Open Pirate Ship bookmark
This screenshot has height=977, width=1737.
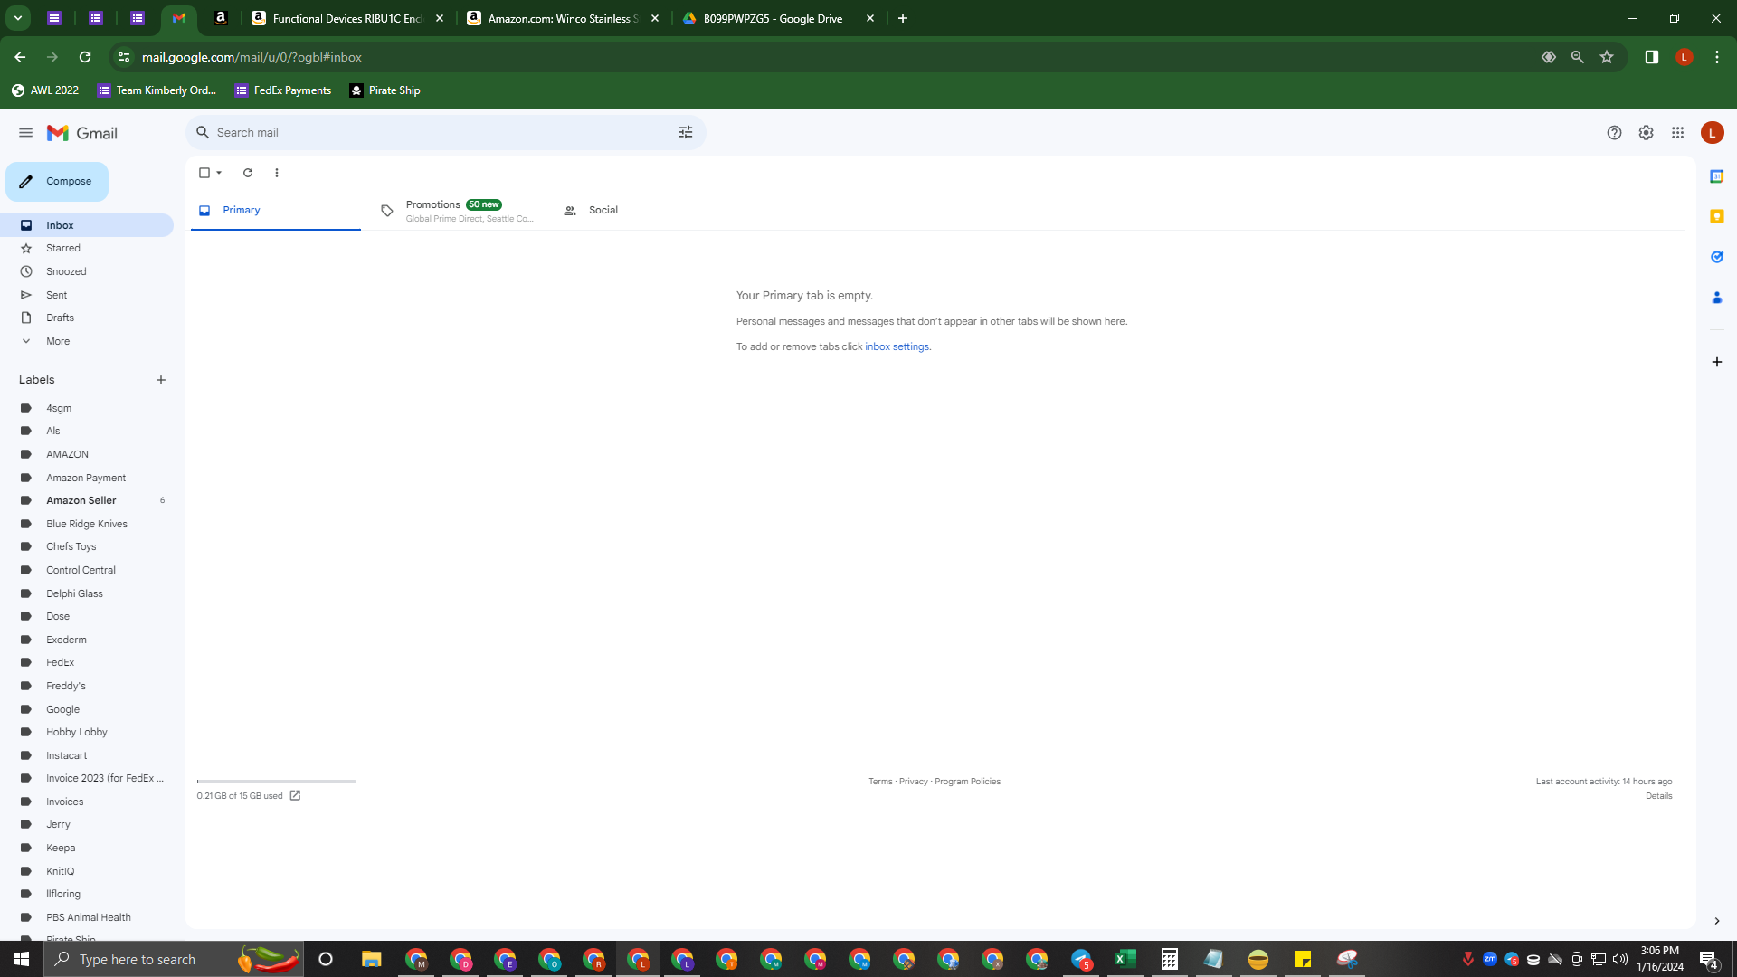(x=384, y=90)
